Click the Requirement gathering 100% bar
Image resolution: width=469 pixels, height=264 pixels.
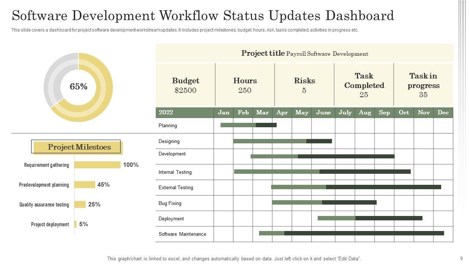[x=97, y=165]
